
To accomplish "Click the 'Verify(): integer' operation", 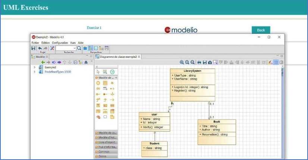I will point(153,127).
